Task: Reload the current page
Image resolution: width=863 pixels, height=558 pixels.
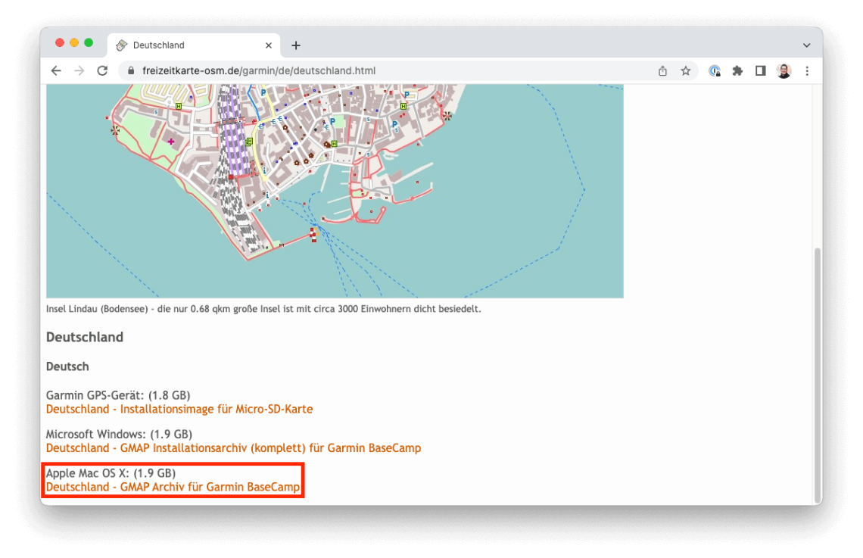Action: click(102, 70)
